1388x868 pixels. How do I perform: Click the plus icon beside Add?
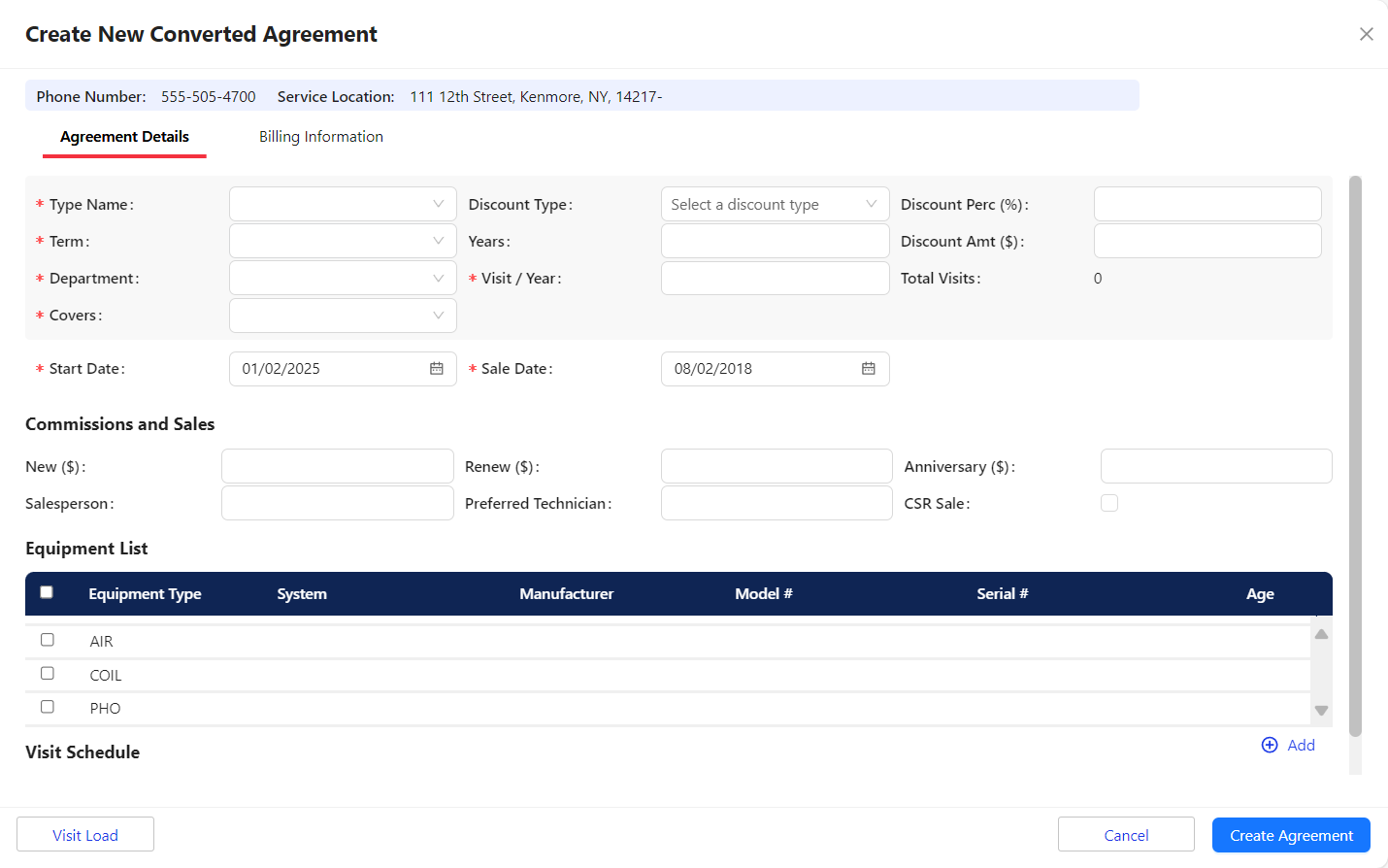1270,745
